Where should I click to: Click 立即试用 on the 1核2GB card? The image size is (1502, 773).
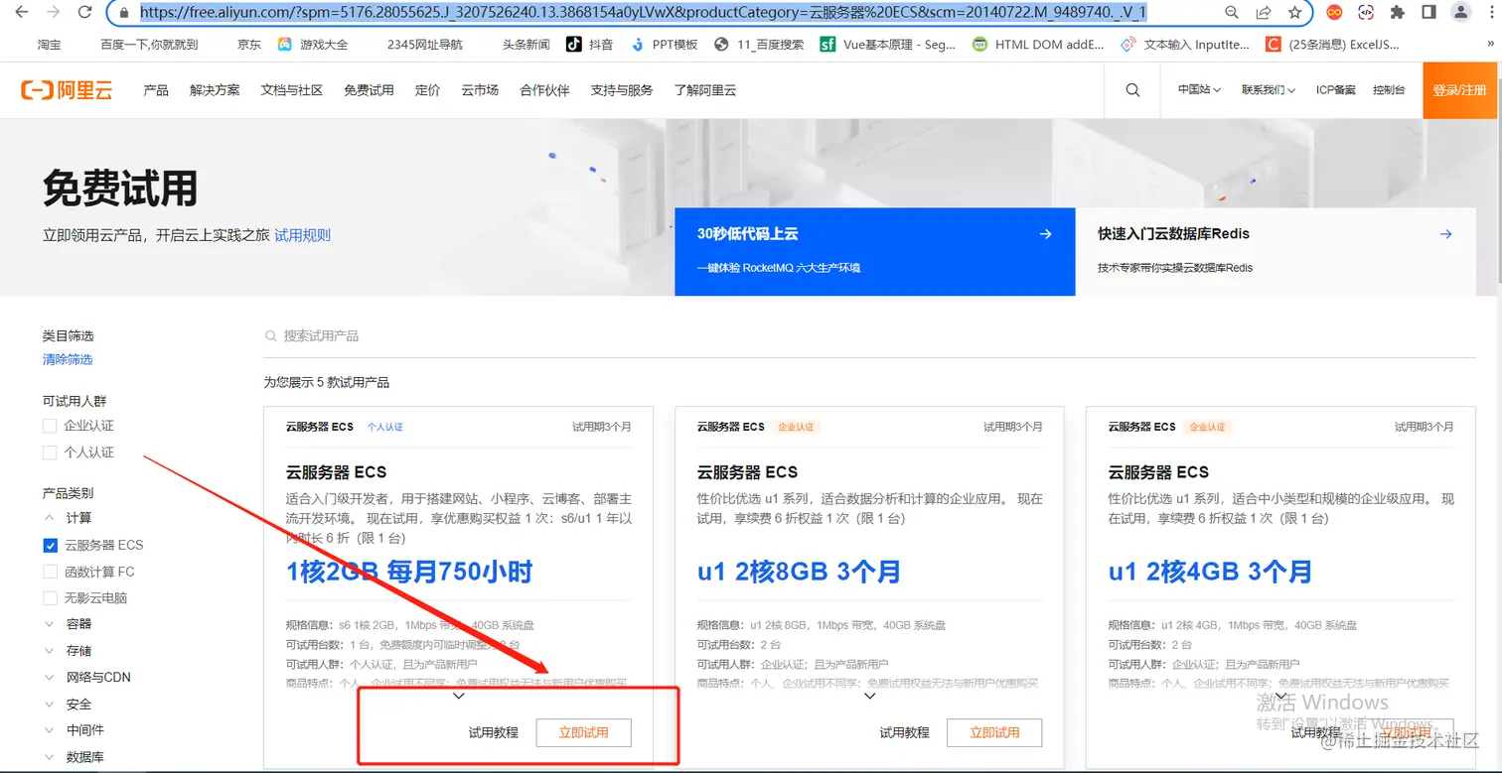(x=583, y=733)
